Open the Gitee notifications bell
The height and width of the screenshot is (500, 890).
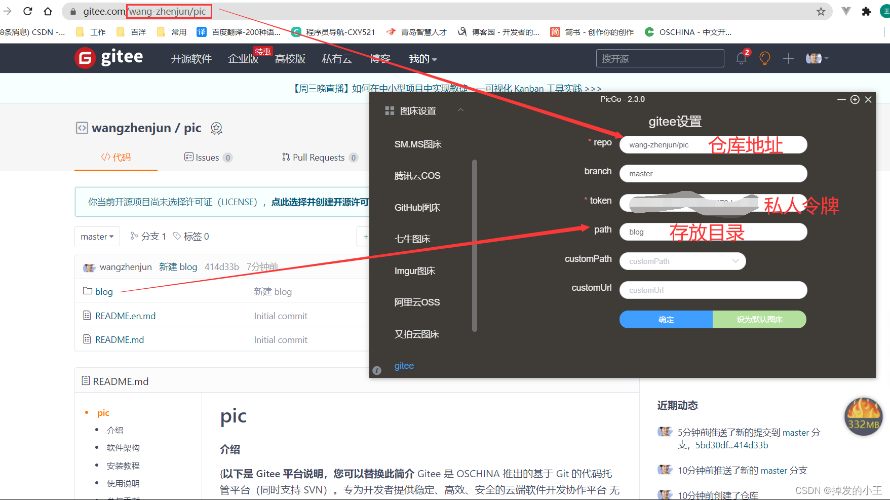741,58
